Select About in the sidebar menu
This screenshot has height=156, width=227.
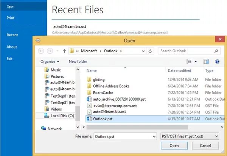coord(12,47)
